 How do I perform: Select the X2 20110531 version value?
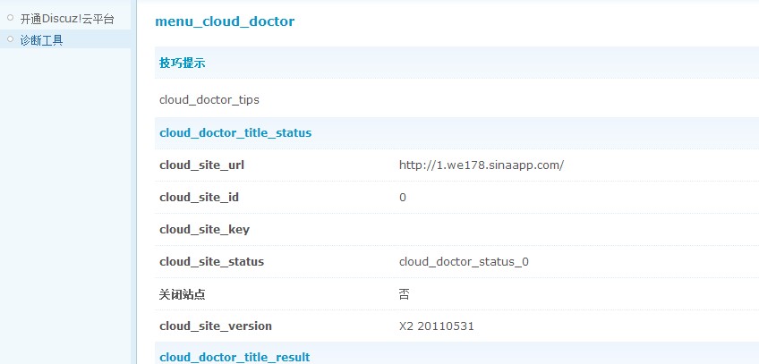(437, 326)
